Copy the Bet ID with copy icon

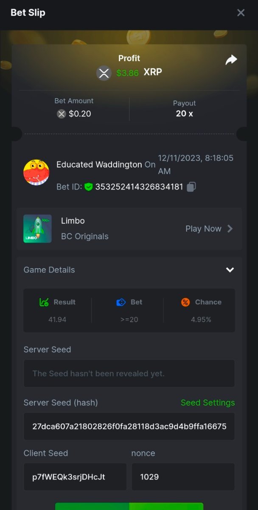pyautogui.click(x=191, y=187)
